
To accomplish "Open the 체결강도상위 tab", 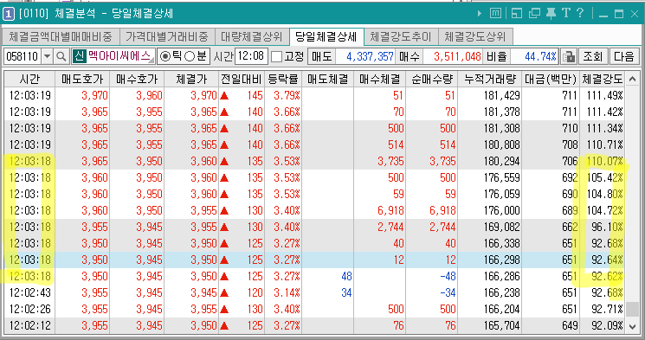I will coord(475,37).
